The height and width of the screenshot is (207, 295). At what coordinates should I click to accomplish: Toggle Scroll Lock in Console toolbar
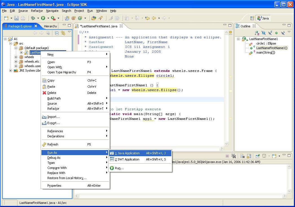249,156
